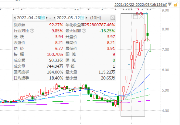Click the end date field 2022-05-12
This screenshot has height=125, width=180.
pos(68,18)
